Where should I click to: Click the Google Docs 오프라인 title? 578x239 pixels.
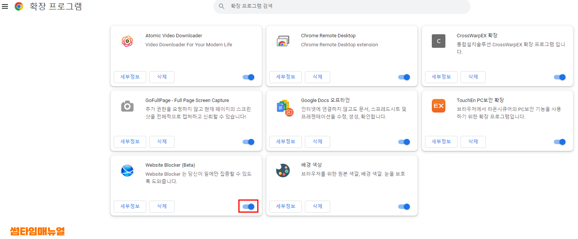tap(325, 100)
